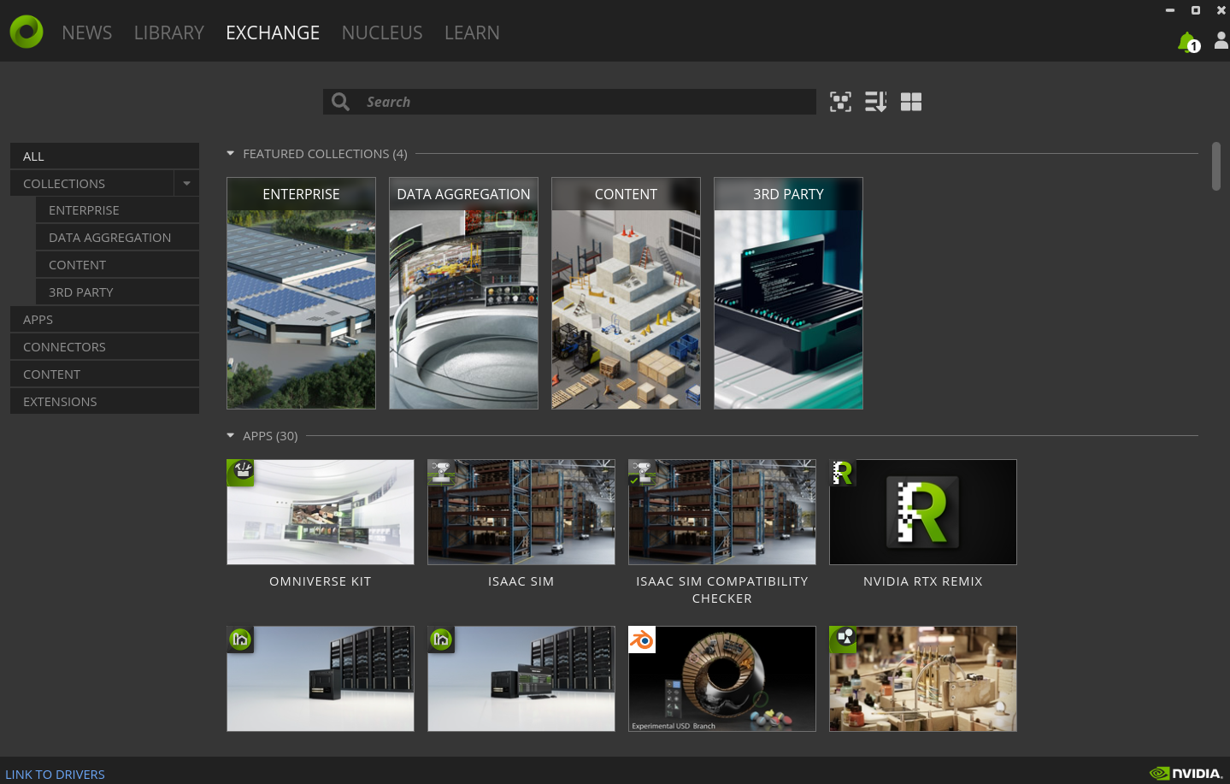Select EXTENSIONS category in sidebar
The image size is (1230, 784).
coord(104,402)
